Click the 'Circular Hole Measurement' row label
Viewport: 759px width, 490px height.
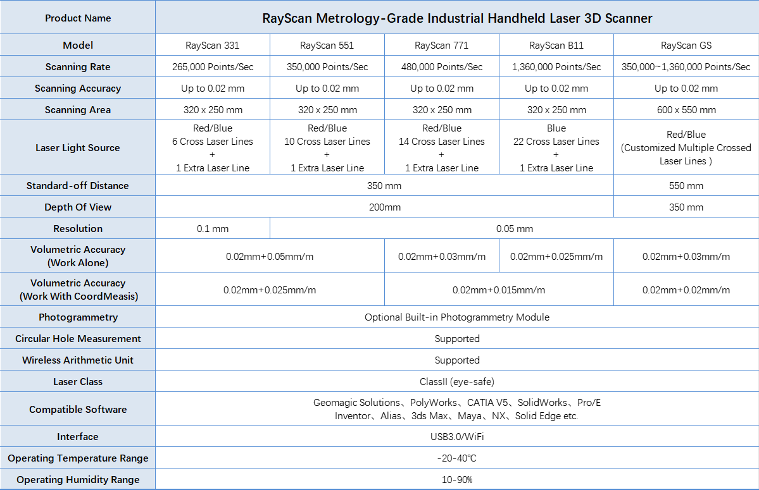pos(78,339)
